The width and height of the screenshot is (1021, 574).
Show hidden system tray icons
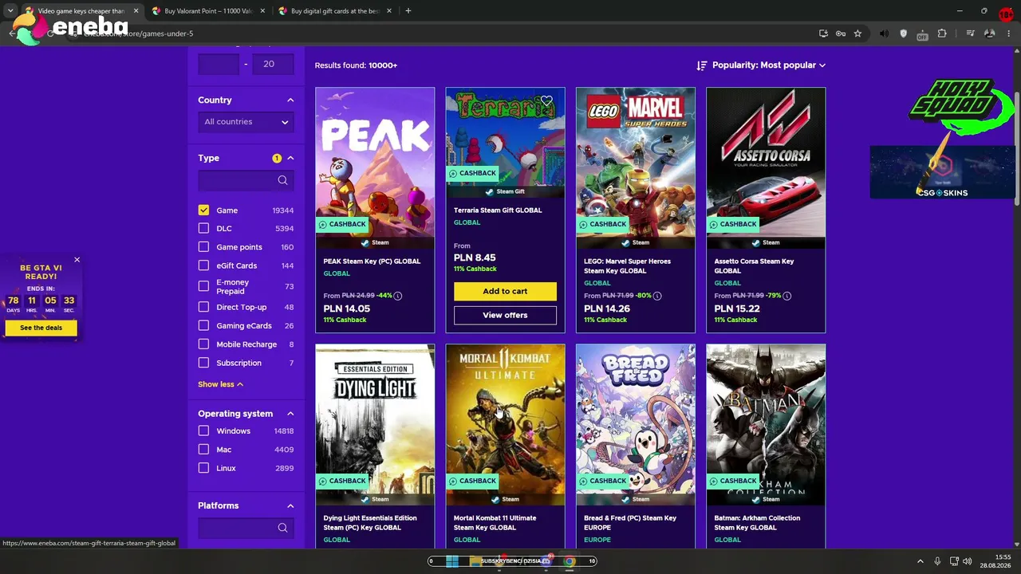[920, 561]
